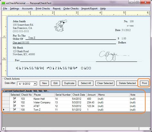Click the date 5/1/2012 on check preview

coord(126,30)
